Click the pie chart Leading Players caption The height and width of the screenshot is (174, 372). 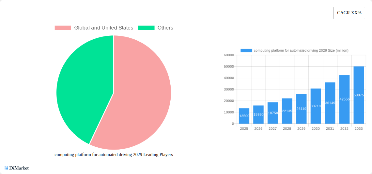pos(114,155)
